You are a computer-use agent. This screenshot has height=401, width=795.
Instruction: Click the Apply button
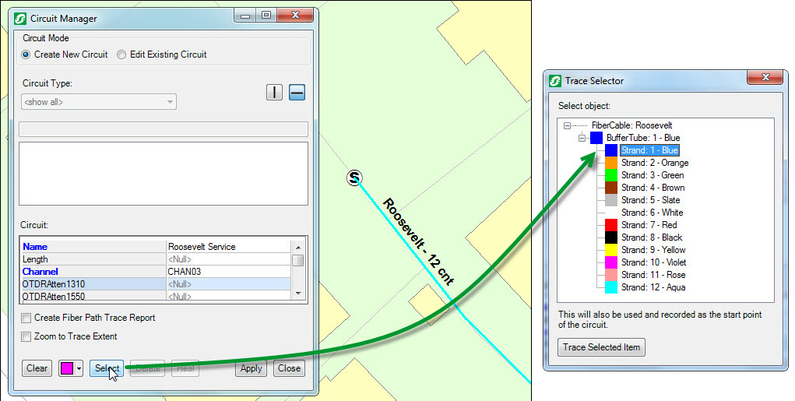pyautogui.click(x=251, y=368)
